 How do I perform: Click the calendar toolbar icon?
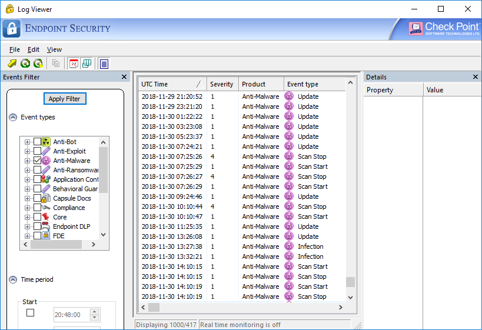click(x=74, y=64)
